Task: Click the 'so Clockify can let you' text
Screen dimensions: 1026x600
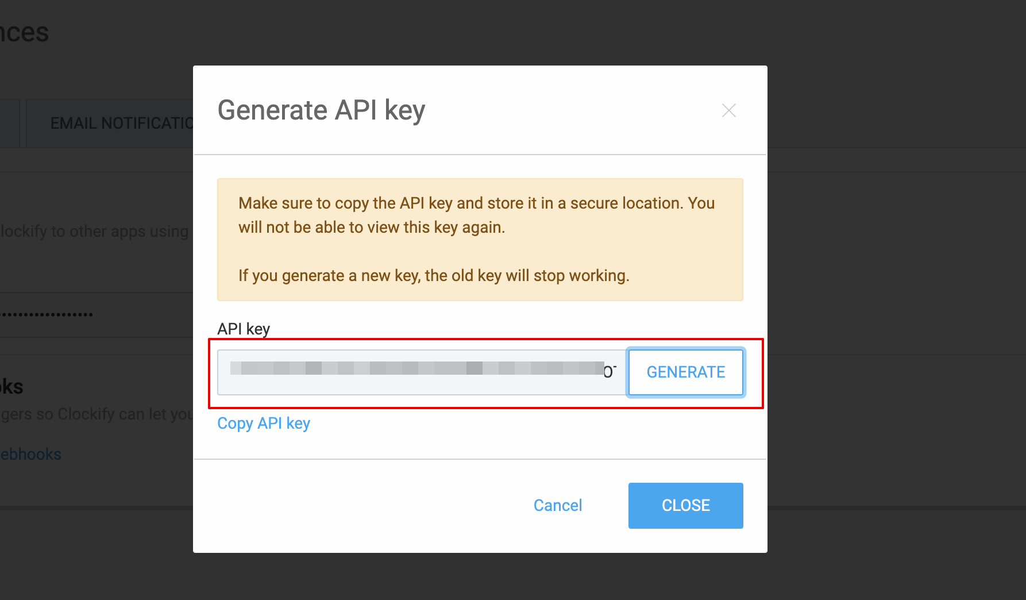Action: point(98,414)
